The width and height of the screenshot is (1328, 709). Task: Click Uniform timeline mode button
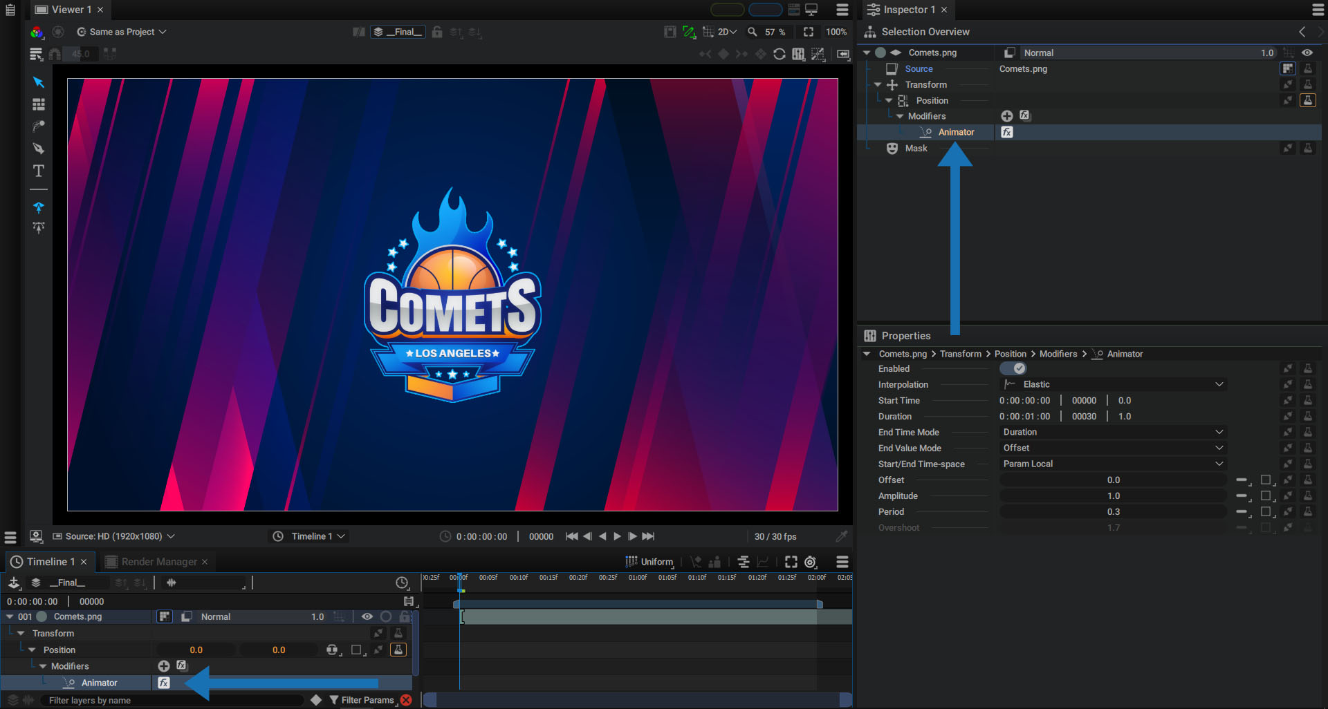[x=649, y=562]
